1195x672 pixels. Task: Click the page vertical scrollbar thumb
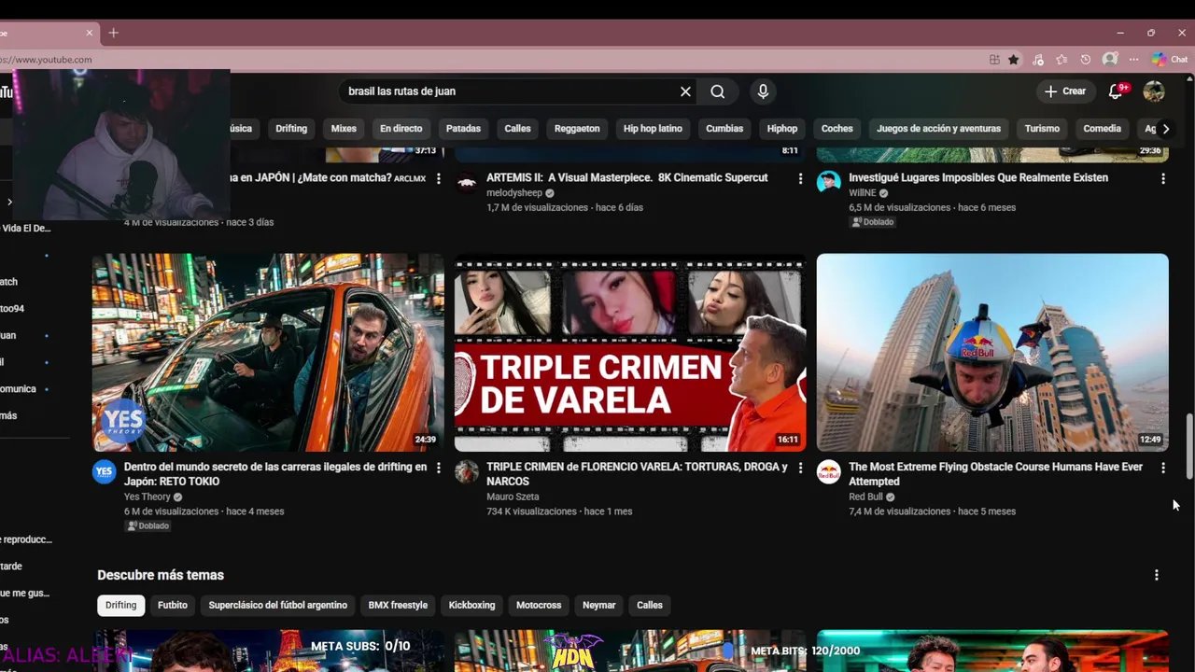(x=1189, y=448)
